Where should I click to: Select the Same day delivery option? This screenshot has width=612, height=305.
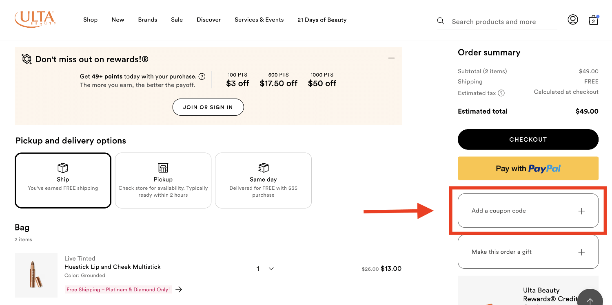pyautogui.click(x=263, y=180)
